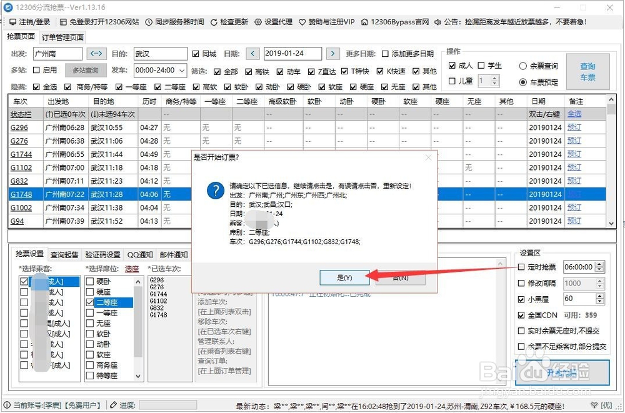Toggle the 同城 checkbox
Viewport: 625px width, 413px height.
click(195, 54)
